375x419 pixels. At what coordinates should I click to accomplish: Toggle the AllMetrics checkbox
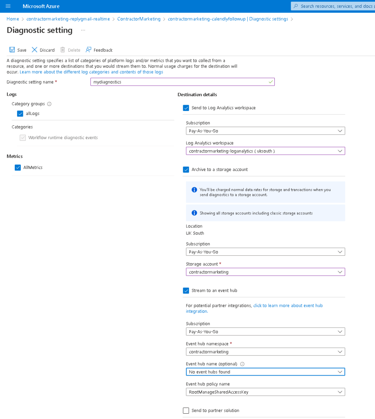pyautogui.click(x=18, y=167)
